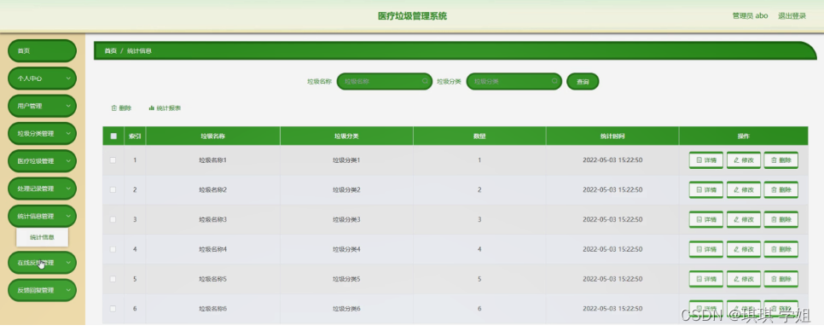Expand the 反馈回复管理 sidebar menu
The height and width of the screenshot is (331, 824).
42,290
